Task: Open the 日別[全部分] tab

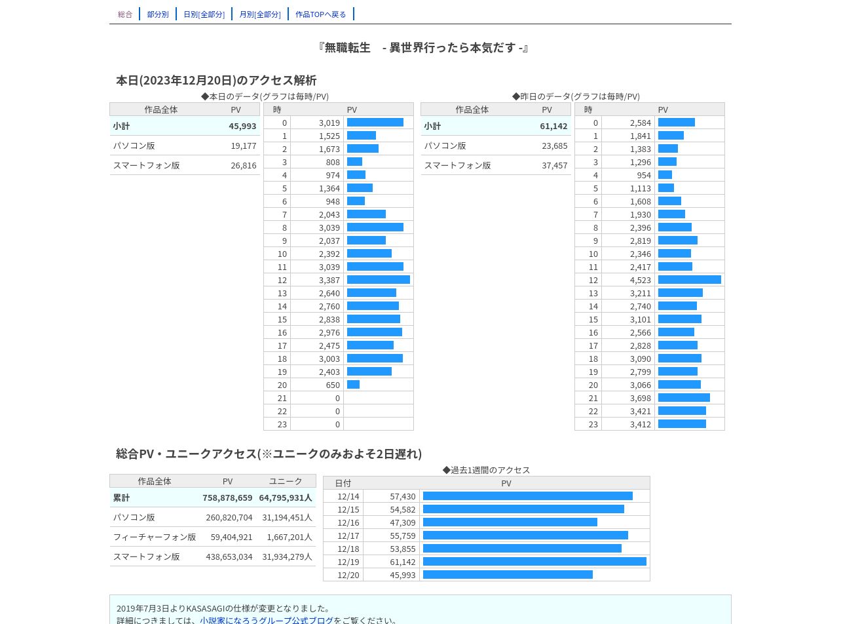Action: point(204,14)
